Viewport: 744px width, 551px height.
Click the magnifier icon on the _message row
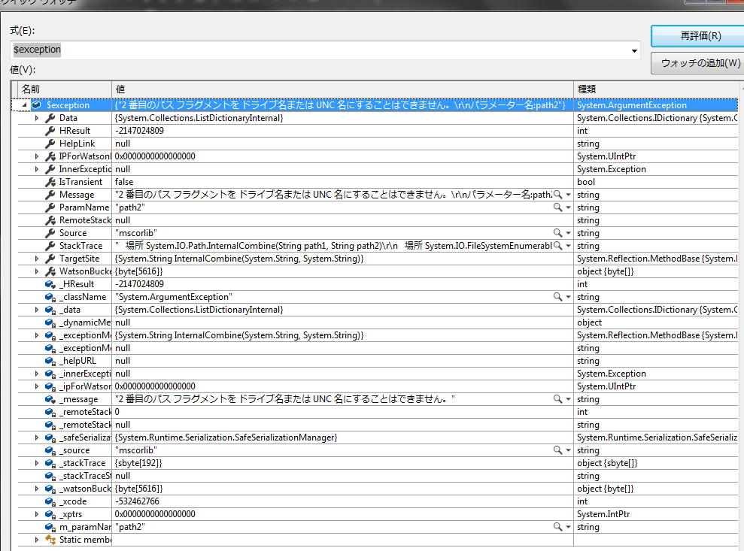pyautogui.click(x=557, y=399)
